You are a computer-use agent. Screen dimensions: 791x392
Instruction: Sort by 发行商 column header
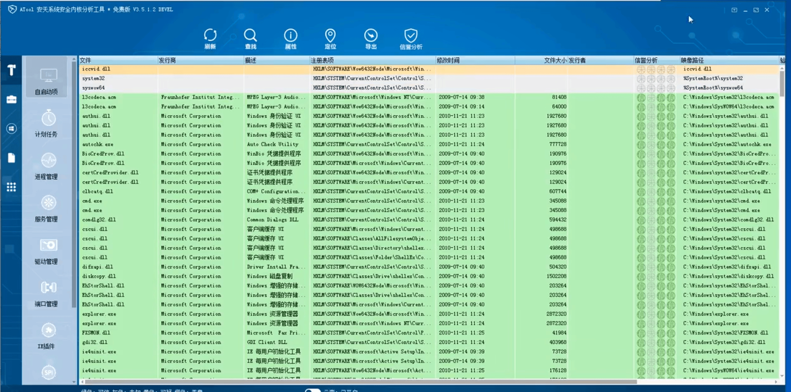201,60
